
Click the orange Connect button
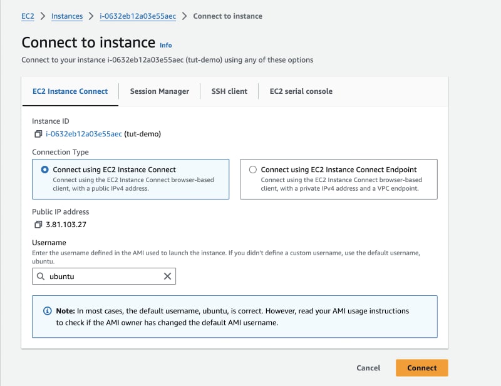click(421, 368)
